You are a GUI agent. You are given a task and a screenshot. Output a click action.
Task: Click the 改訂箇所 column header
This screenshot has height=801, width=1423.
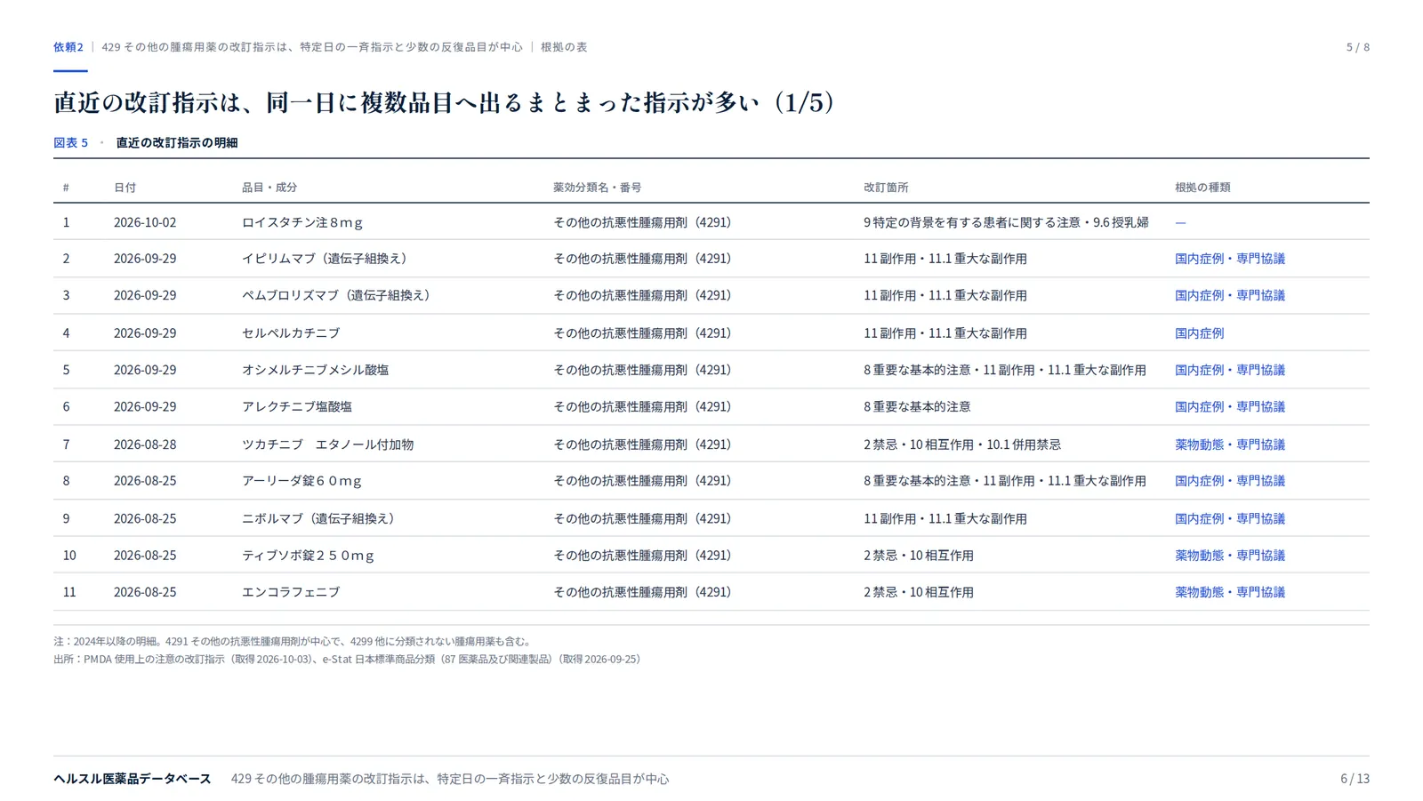[886, 188]
